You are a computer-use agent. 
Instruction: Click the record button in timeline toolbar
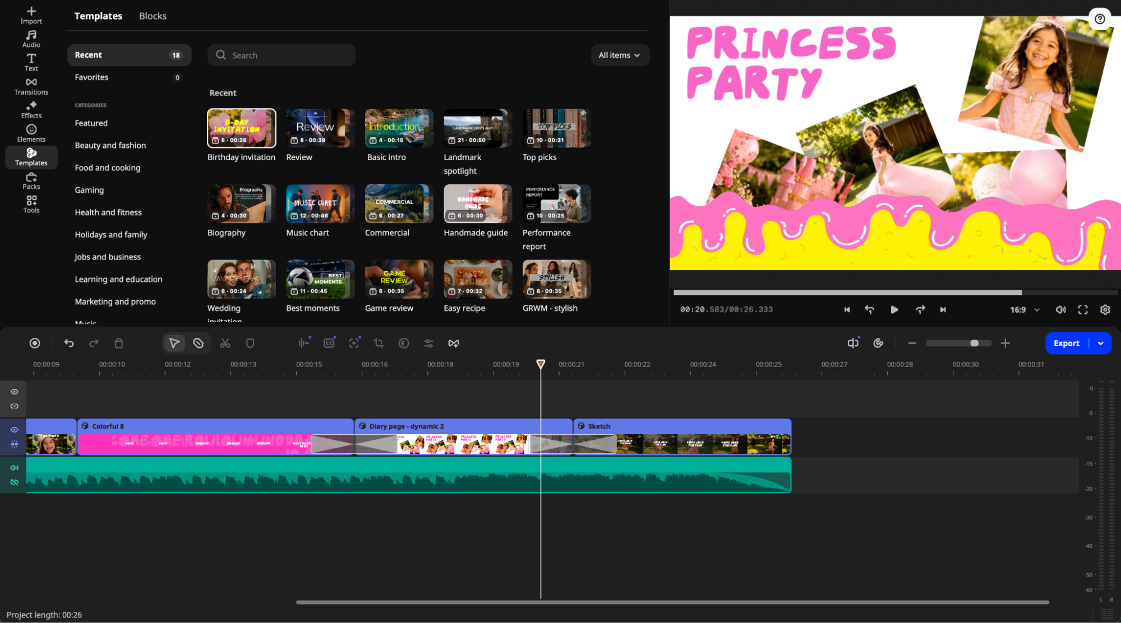pyautogui.click(x=35, y=343)
